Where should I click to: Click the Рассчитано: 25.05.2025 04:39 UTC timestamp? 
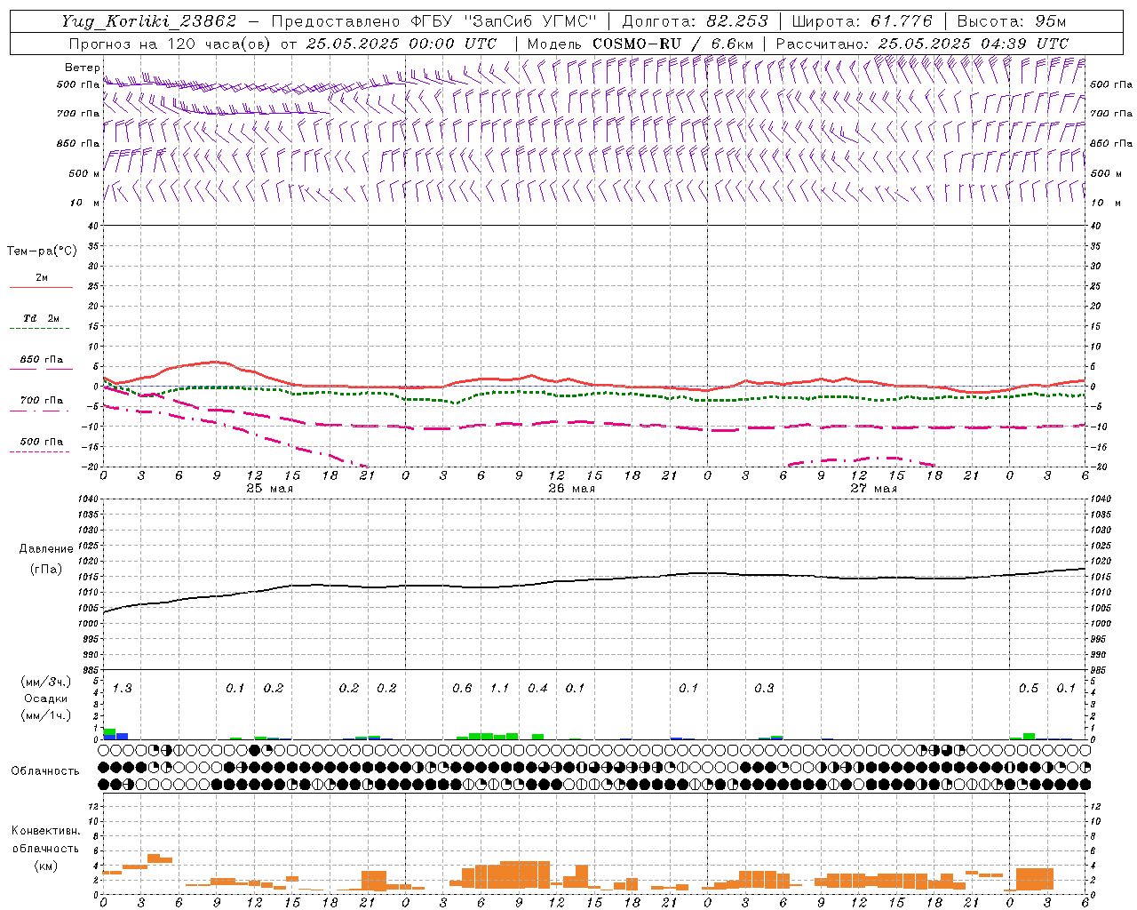tap(922, 44)
